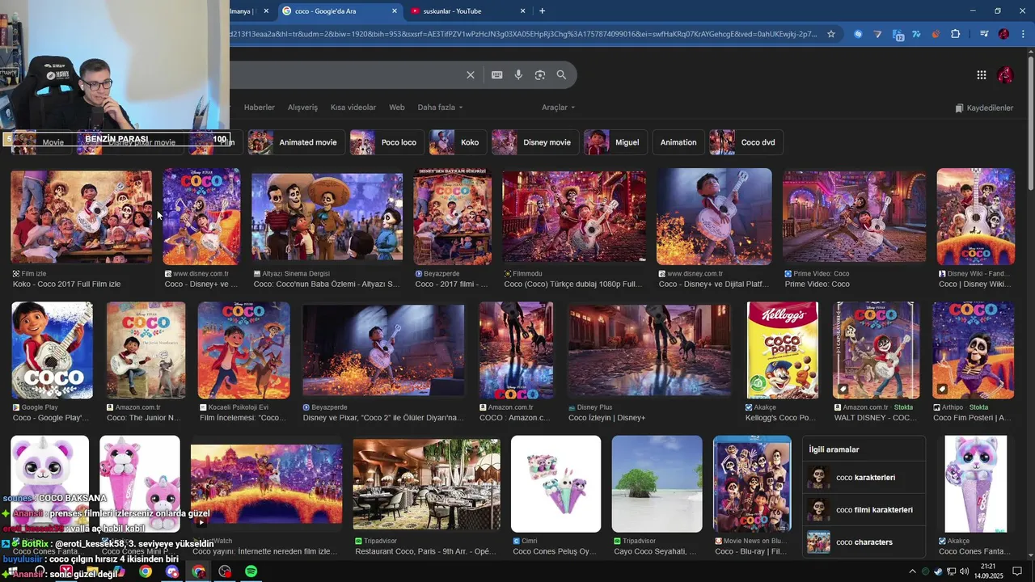Switch to the 'Web' search tab

coord(397,108)
